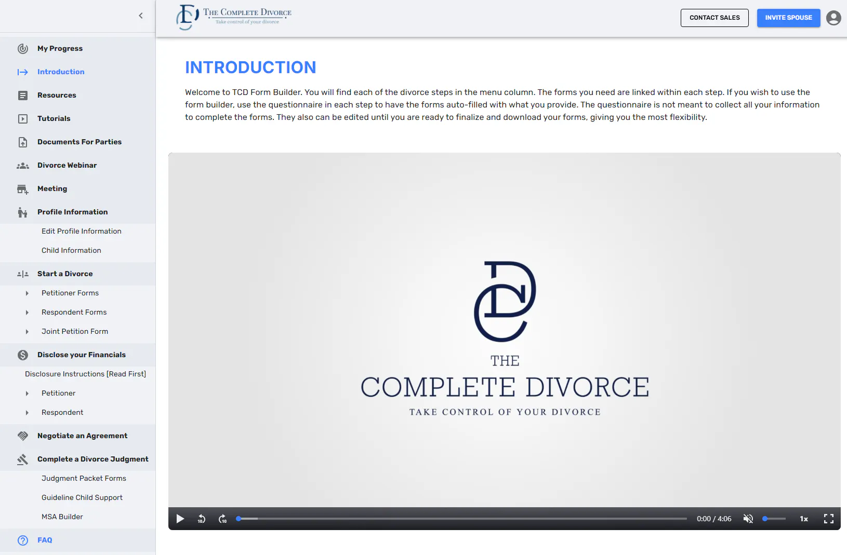Open Divorce Webinar section
This screenshot has width=847, height=555.
67,166
